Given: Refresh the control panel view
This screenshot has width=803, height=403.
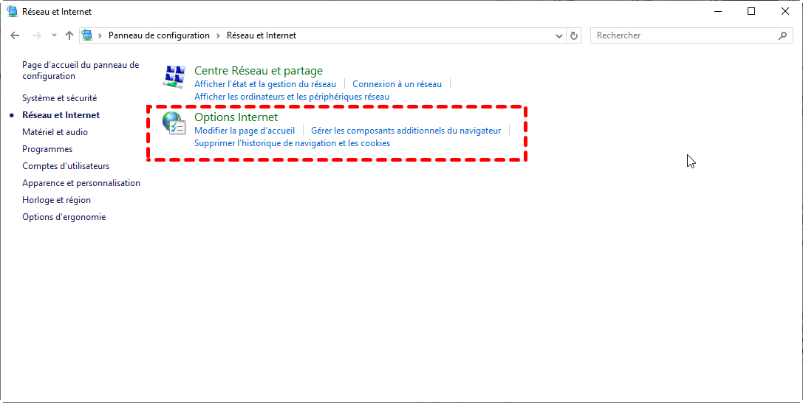Looking at the screenshot, I should coord(575,35).
